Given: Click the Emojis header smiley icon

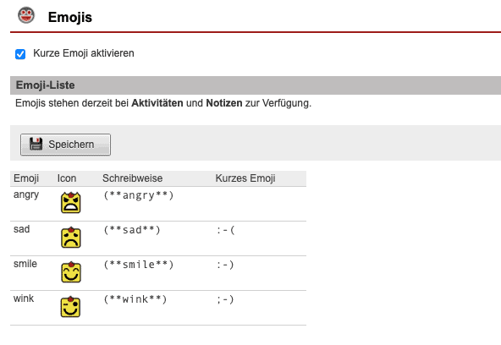Looking at the screenshot, I should (x=26, y=15).
